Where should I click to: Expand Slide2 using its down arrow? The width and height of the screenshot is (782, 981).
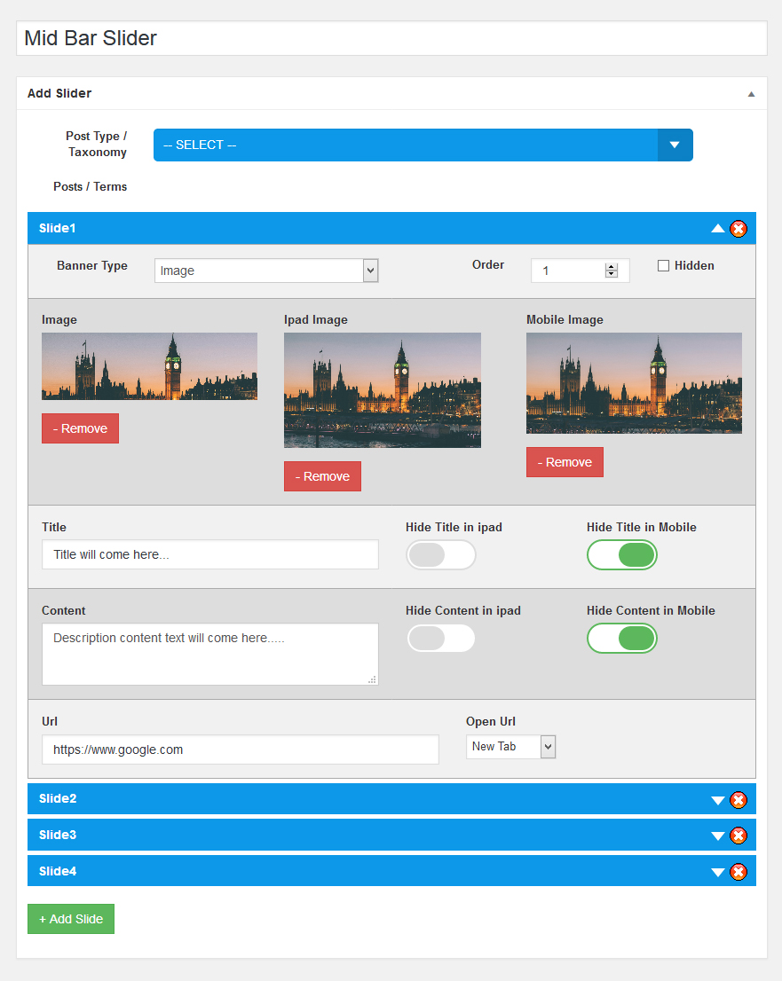pos(718,800)
